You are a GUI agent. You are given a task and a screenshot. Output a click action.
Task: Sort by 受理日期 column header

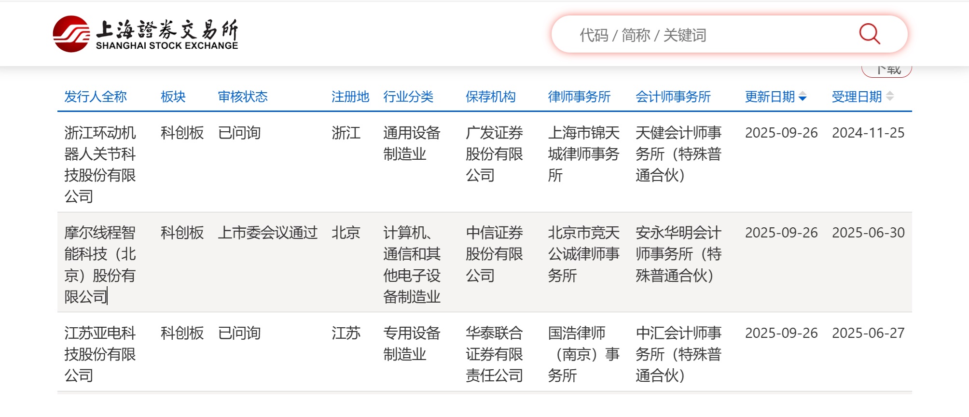(x=856, y=97)
